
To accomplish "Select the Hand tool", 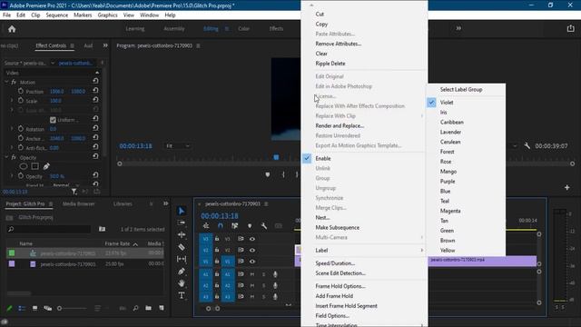I will pos(182,283).
